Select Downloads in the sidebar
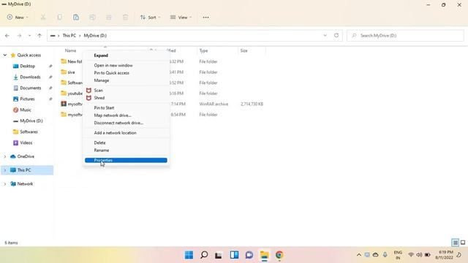This screenshot has height=263, width=468. click(30, 77)
